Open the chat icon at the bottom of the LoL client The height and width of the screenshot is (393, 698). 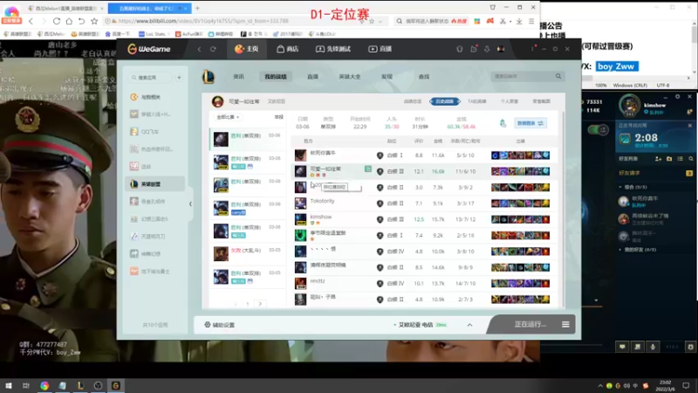point(622,346)
